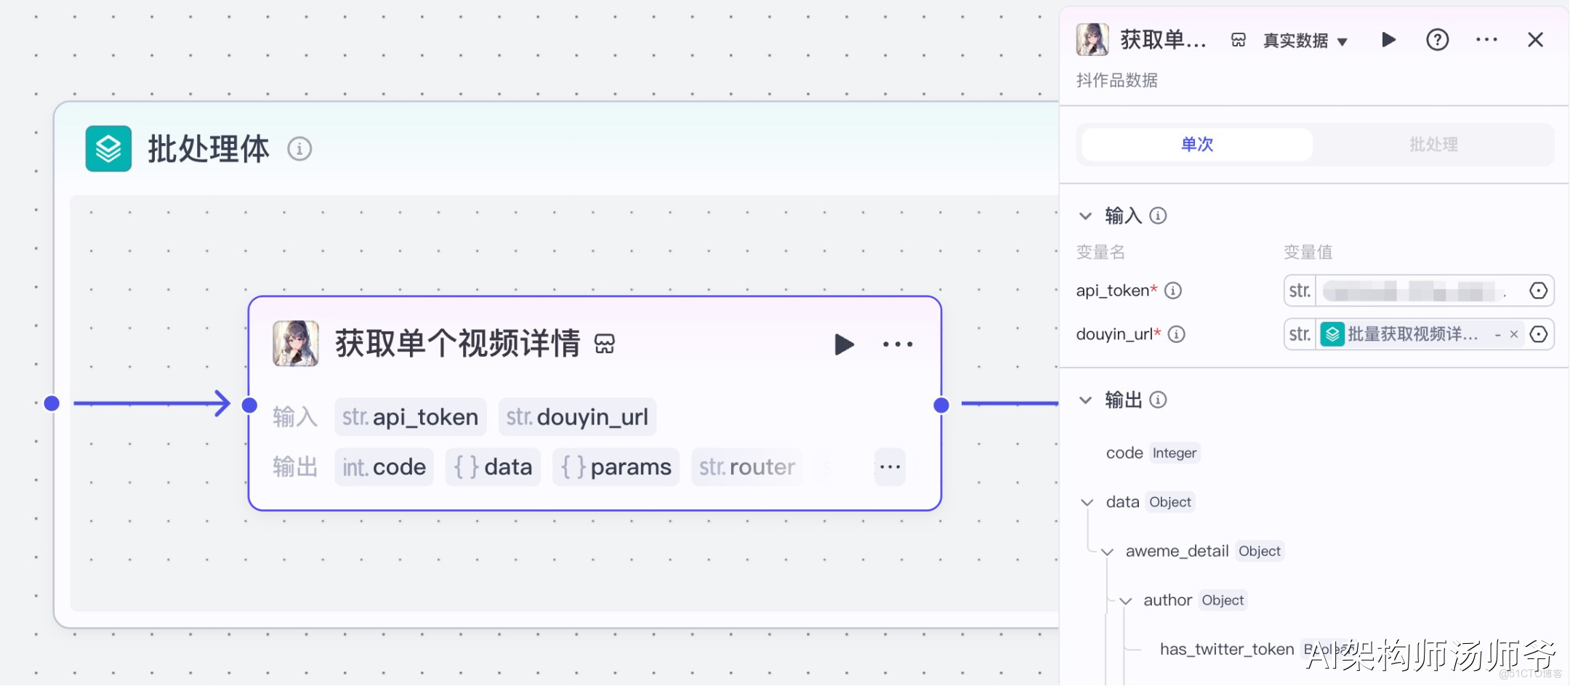The height and width of the screenshot is (686, 1570).
Task: Run test with panel play button
Action: [1388, 40]
